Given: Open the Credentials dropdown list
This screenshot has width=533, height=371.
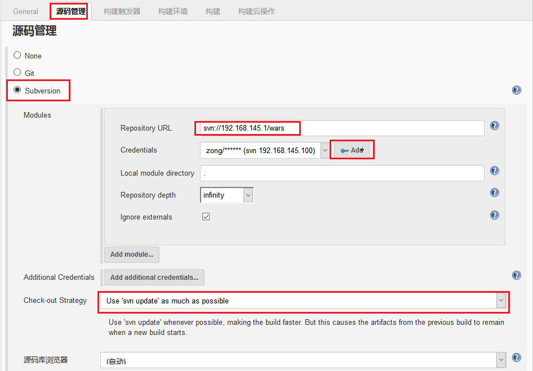Looking at the screenshot, I should (265, 150).
